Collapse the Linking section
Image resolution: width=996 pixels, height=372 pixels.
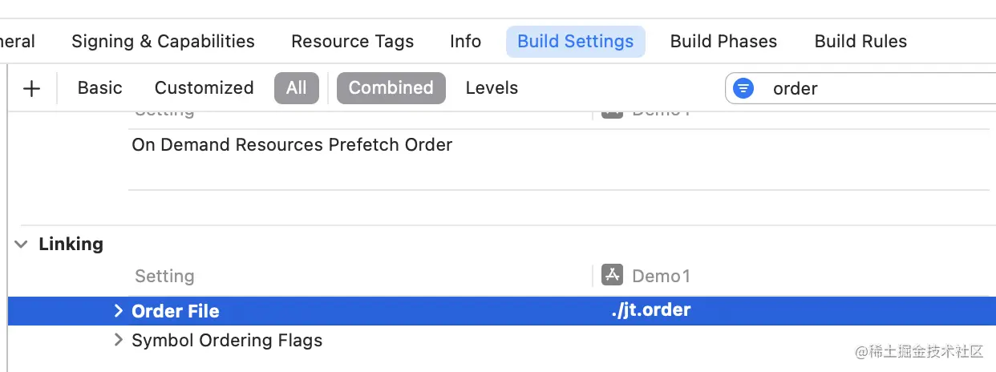[x=21, y=245]
